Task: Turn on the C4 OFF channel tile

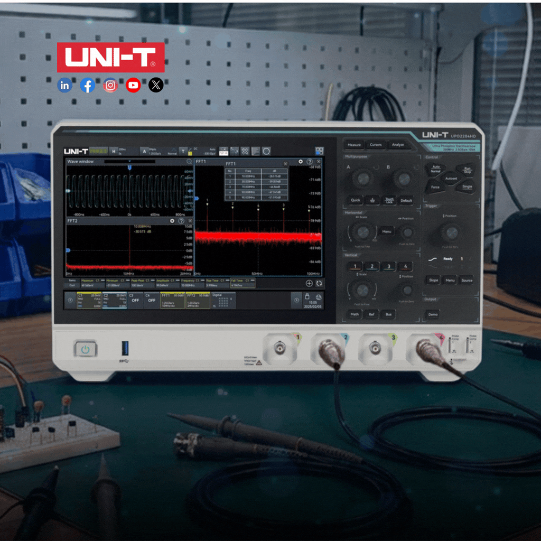Action: point(152,300)
